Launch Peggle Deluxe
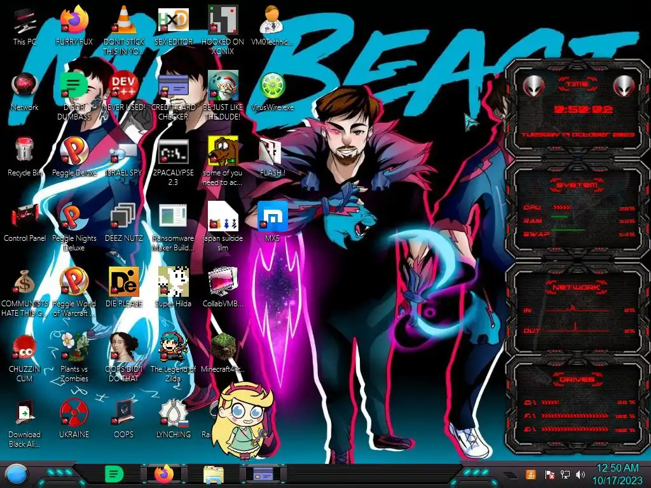The width and height of the screenshot is (651, 488). (x=74, y=158)
